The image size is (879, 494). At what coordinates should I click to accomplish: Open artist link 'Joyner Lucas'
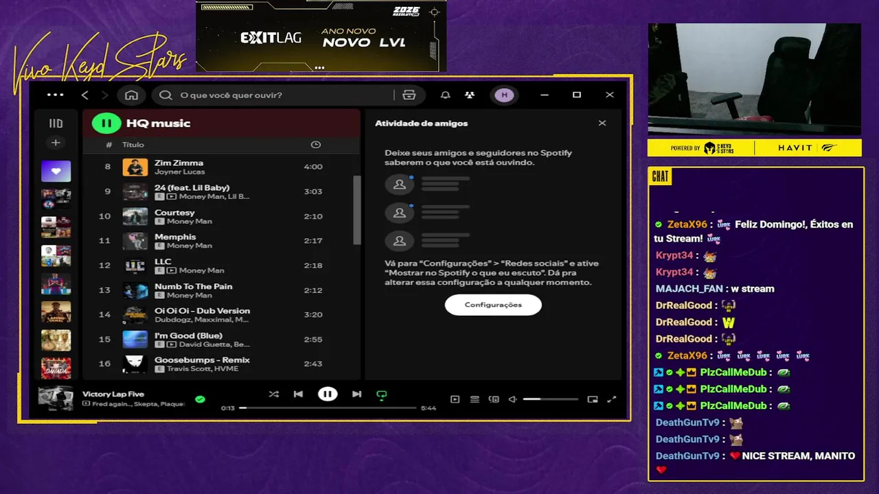coord(179,172)
